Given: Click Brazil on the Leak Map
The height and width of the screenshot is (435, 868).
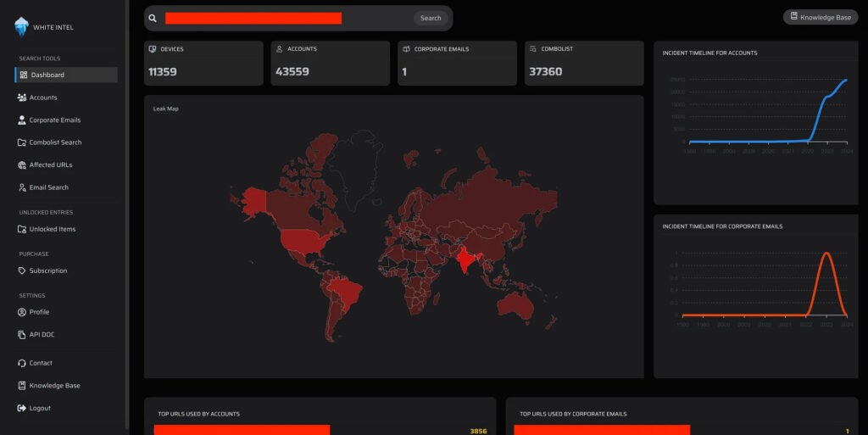Looking at the screenshot, I should 344,289.
